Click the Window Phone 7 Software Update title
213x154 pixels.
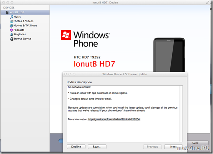click(125, 74)
